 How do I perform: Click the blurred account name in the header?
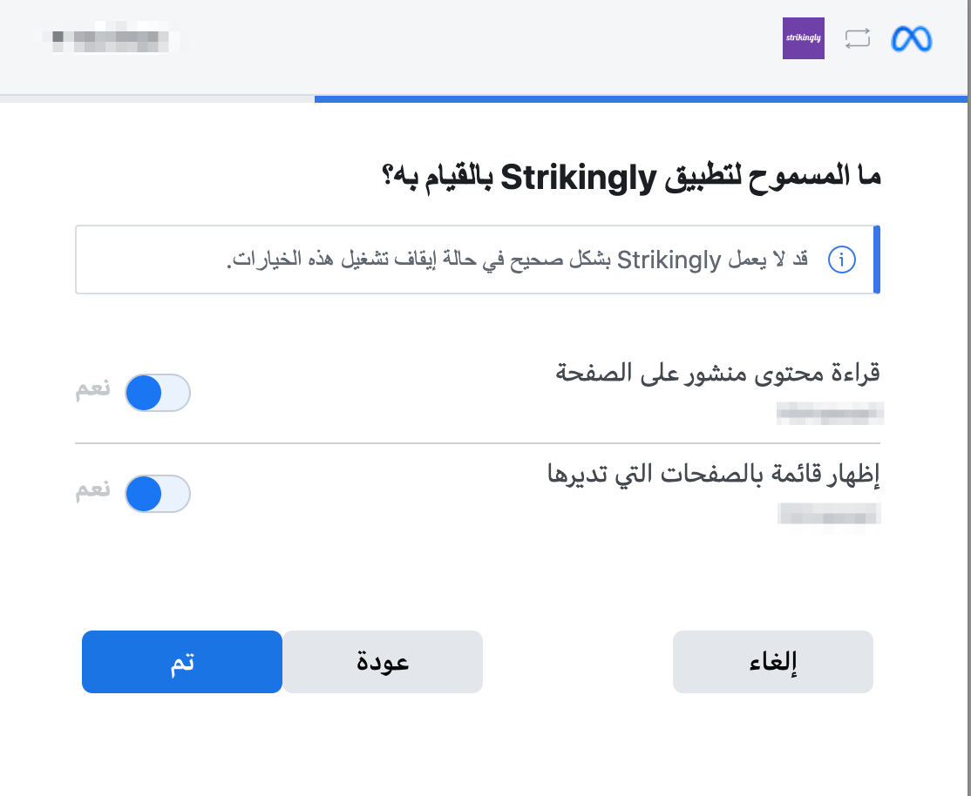110,39
